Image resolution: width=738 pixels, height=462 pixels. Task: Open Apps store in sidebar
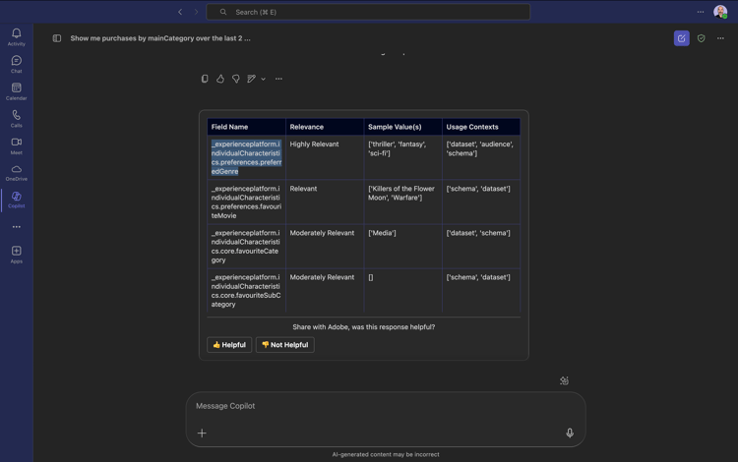click(x=17, y=255)
